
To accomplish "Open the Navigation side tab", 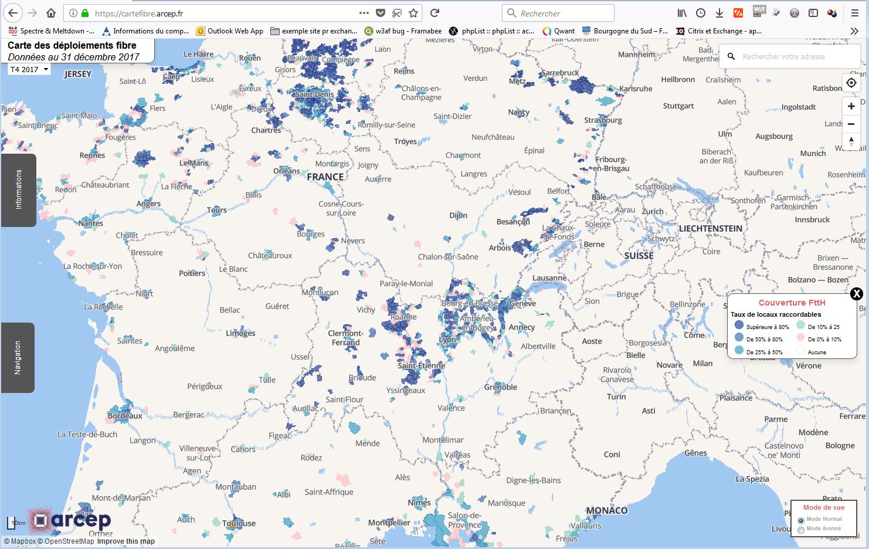I will click(18, 358).
